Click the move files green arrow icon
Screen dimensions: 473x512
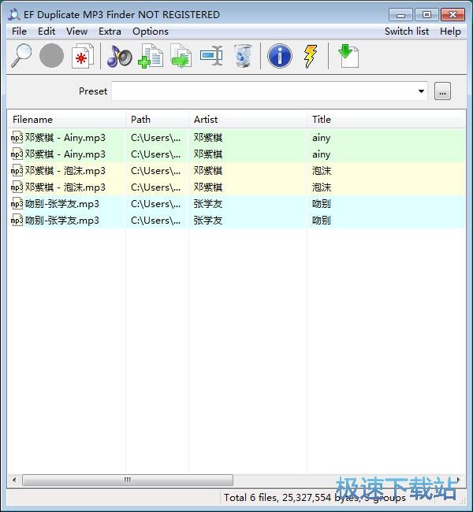click(181, 56)
